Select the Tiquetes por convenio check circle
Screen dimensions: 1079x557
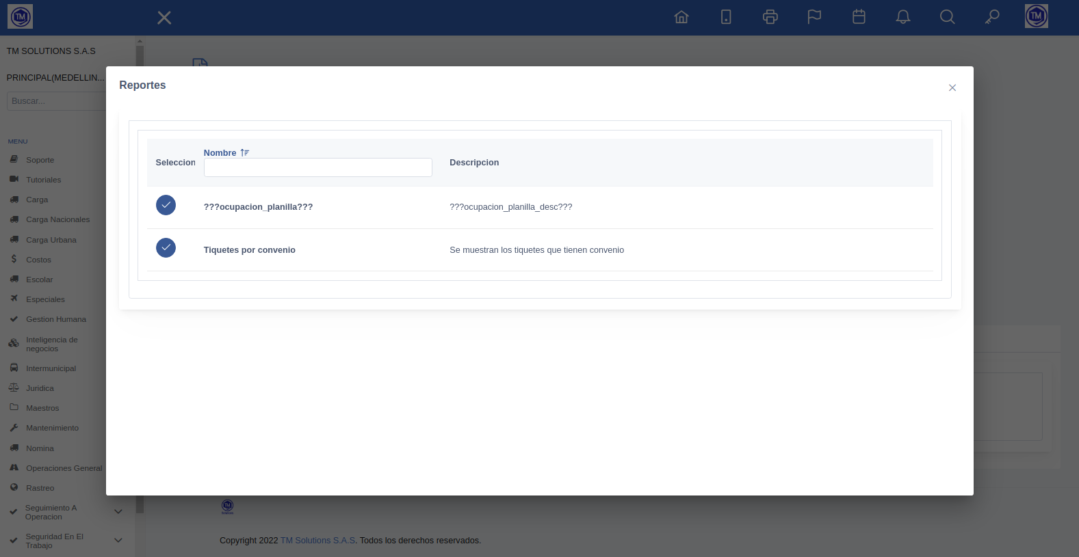click(x=166, y=247)
